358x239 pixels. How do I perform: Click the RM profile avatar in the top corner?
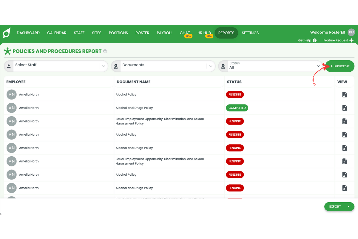coord(351,32)
